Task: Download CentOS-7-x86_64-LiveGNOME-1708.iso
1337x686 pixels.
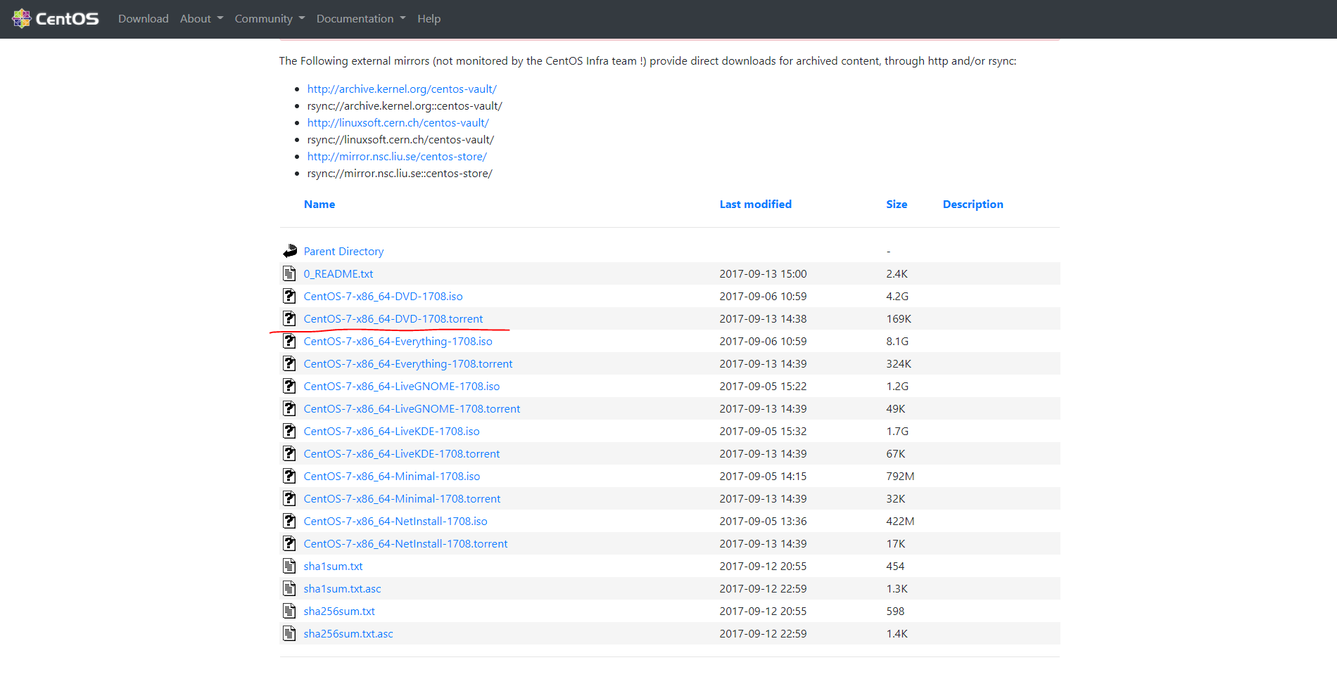Action: point(402,386)
